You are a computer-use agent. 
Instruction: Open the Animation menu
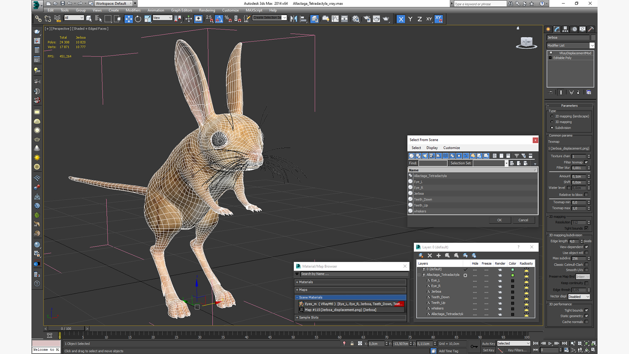point(156,10)
